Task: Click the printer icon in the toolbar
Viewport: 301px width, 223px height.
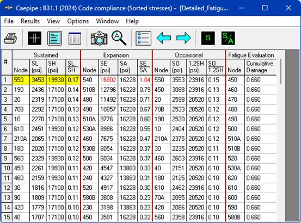Action: 10,39
